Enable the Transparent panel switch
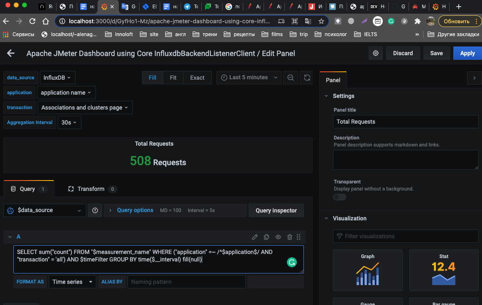Screen dimensions: 482x305 [340, 197]
